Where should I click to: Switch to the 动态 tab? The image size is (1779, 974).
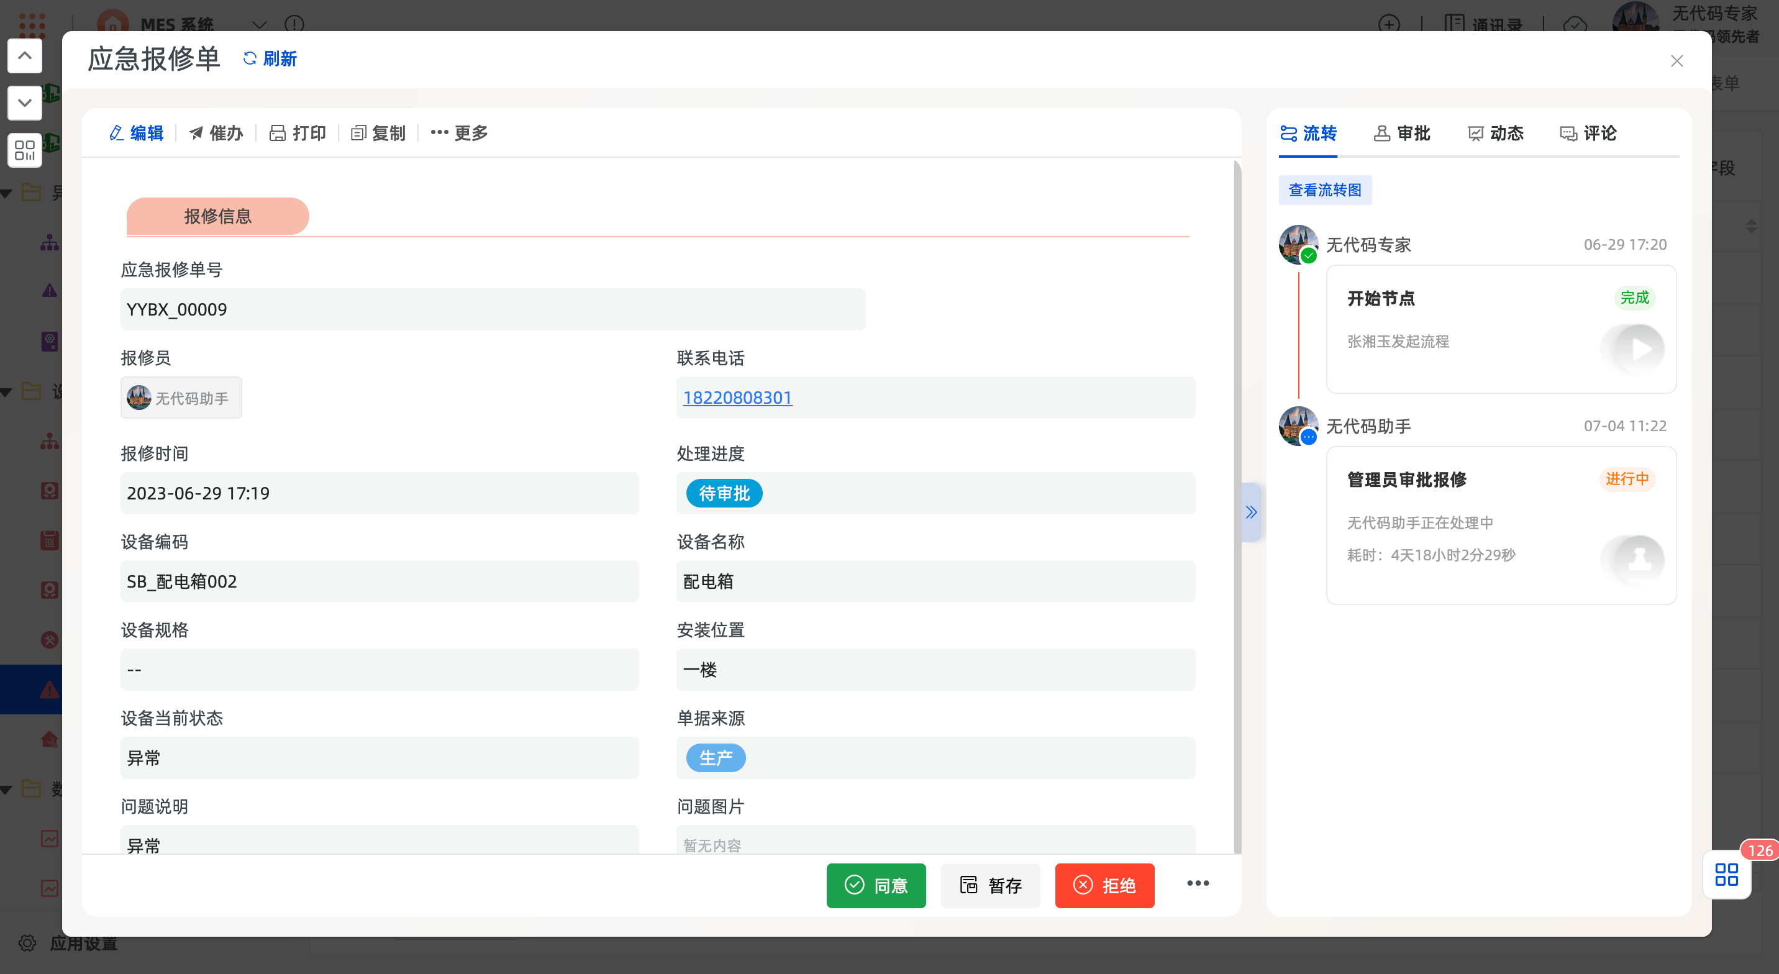1495,133
